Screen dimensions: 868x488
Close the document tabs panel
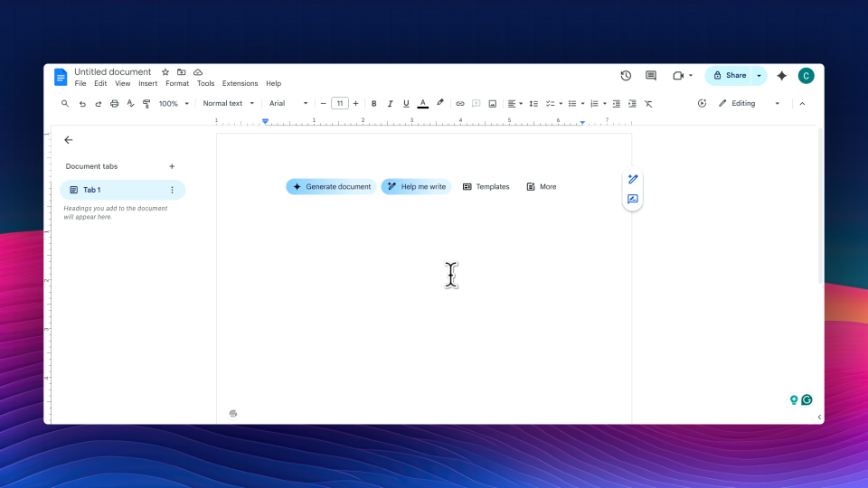68,140
